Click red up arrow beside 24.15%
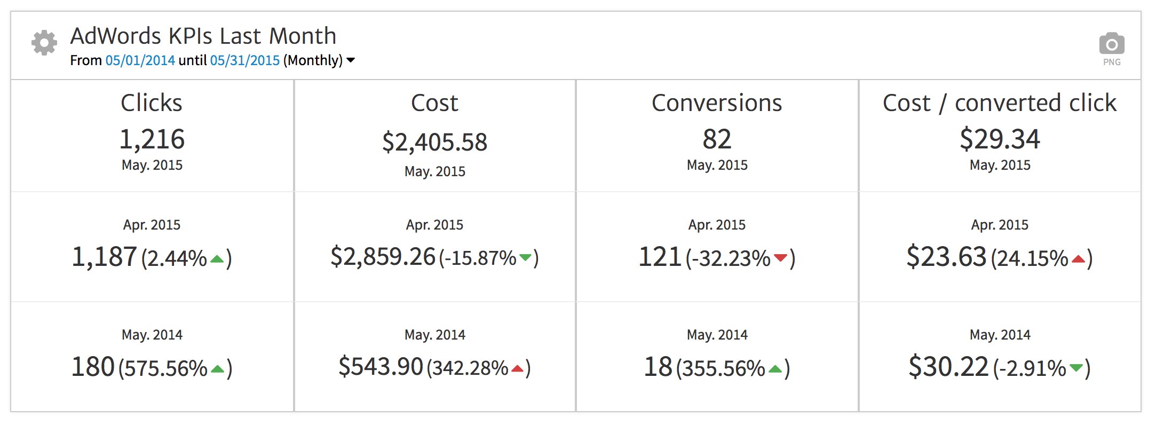This screenshot has width=1156, height=425. point(1079,259)
